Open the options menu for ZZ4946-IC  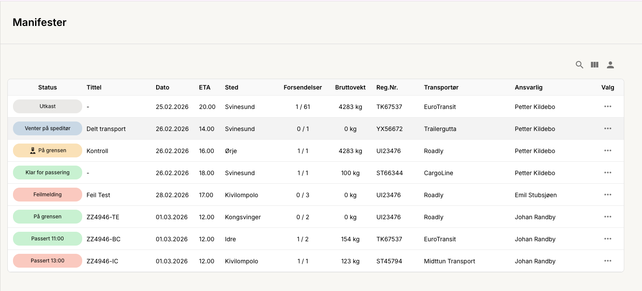[608, 261]
